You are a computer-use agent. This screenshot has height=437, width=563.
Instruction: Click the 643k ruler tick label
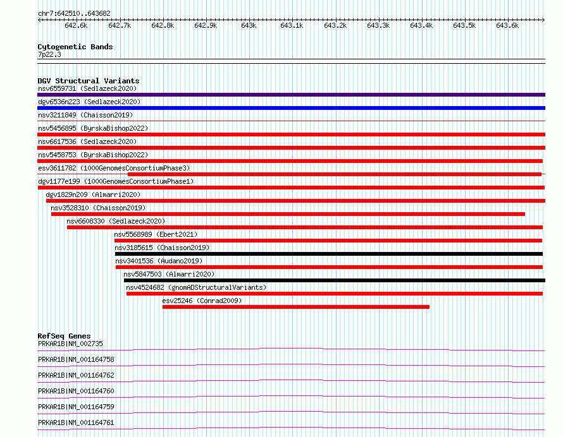point(249,25)
